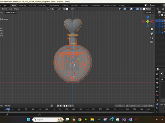Toggle snapping magnet in header

64,9
